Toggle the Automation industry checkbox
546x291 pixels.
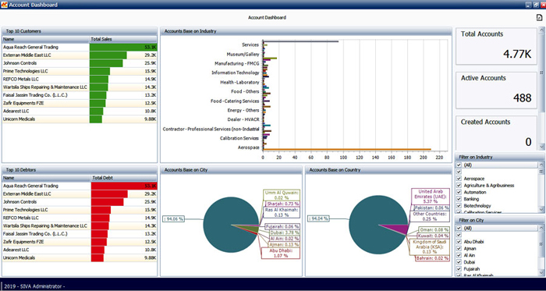pyautogui.click(x=459, y=192)
